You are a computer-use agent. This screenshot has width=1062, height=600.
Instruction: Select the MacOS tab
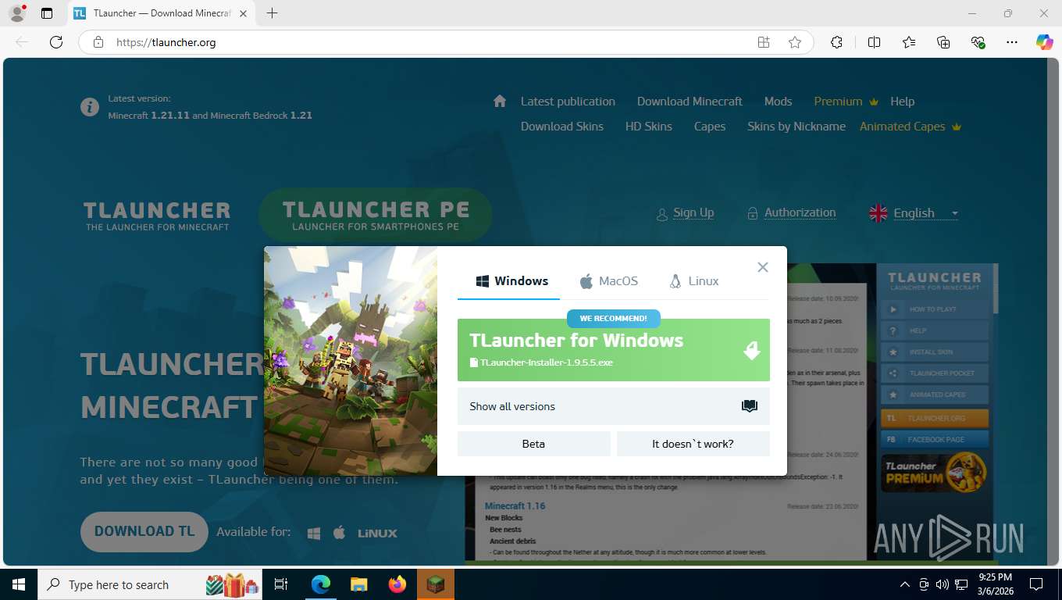[x=609, y=281]
